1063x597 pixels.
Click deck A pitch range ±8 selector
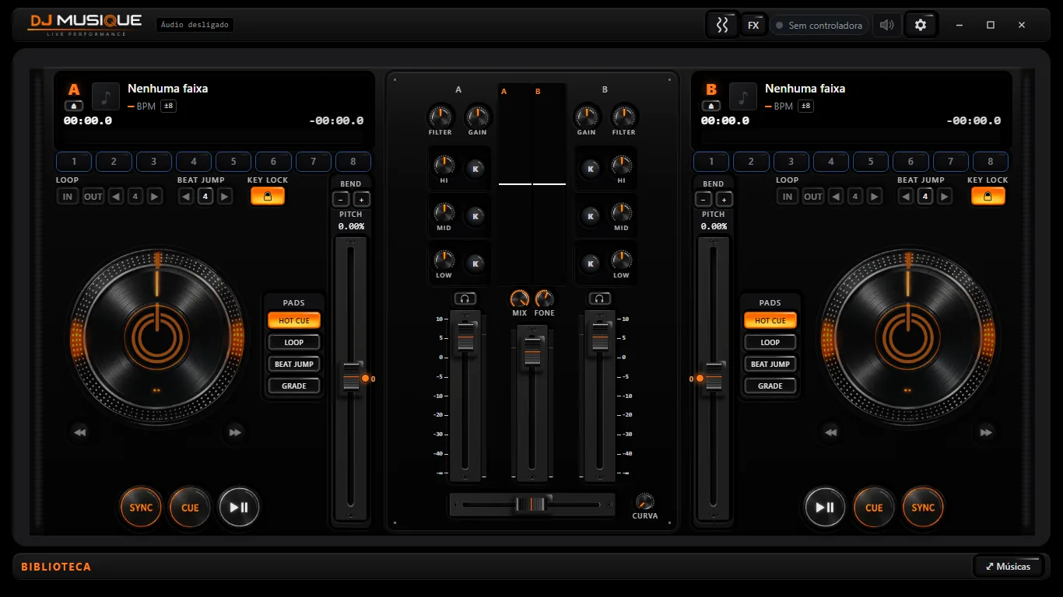169,106
